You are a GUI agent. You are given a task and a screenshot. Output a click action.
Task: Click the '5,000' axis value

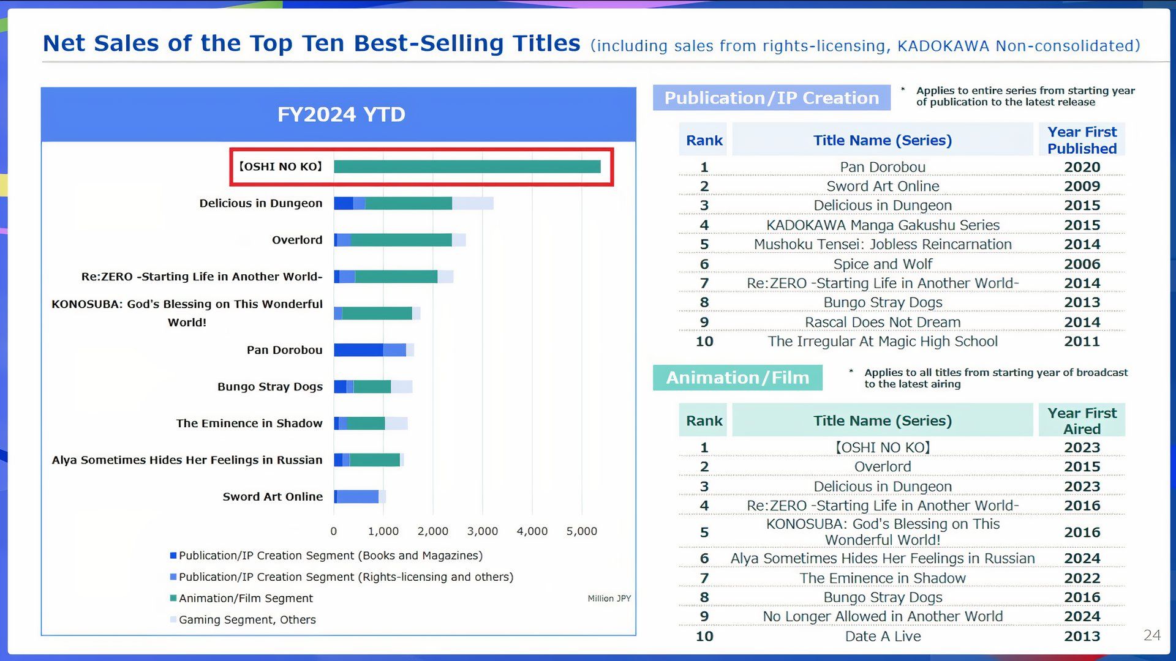[581, 531]
